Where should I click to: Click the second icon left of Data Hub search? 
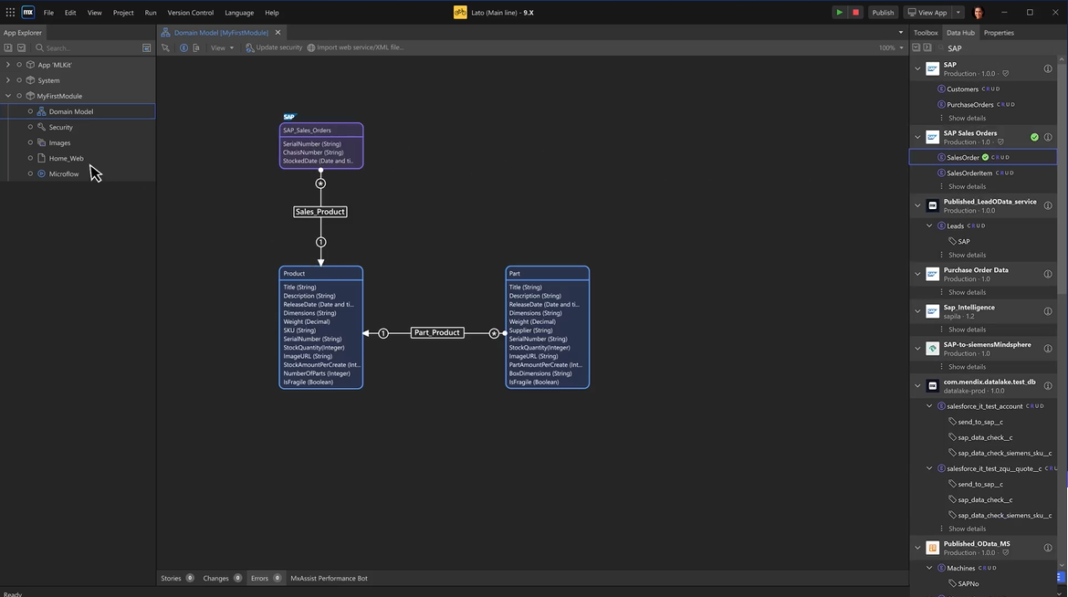point(927,47)
